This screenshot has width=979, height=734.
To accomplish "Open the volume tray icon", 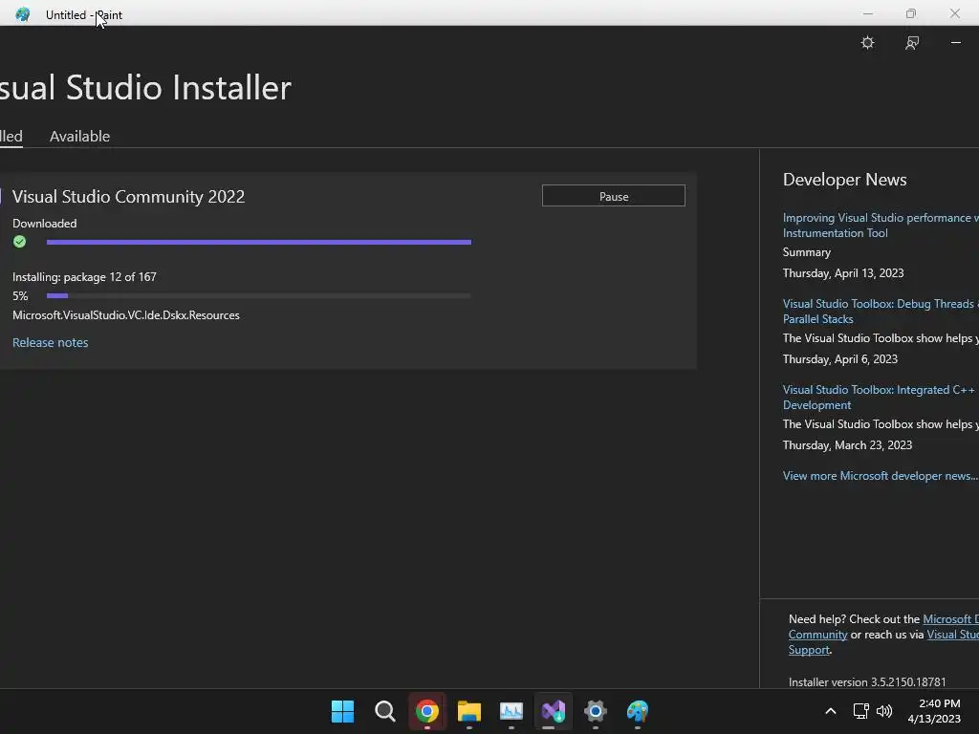I will point(884,711).
